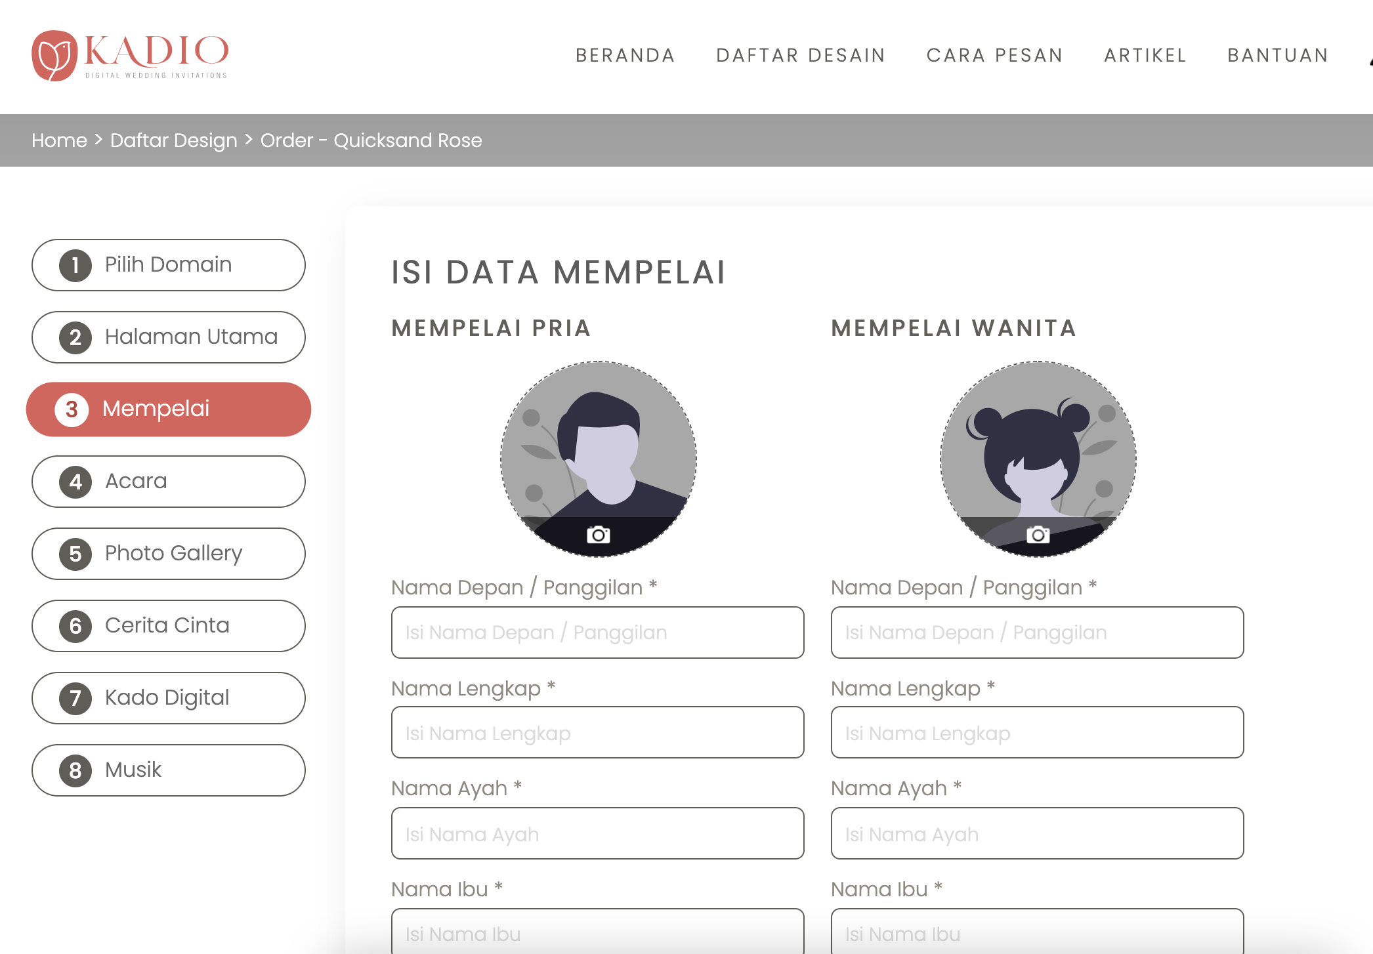This screenshot has width=1373, height=954.
Task: Focus groom Nama Lengkap field
Action: (597, 733)
